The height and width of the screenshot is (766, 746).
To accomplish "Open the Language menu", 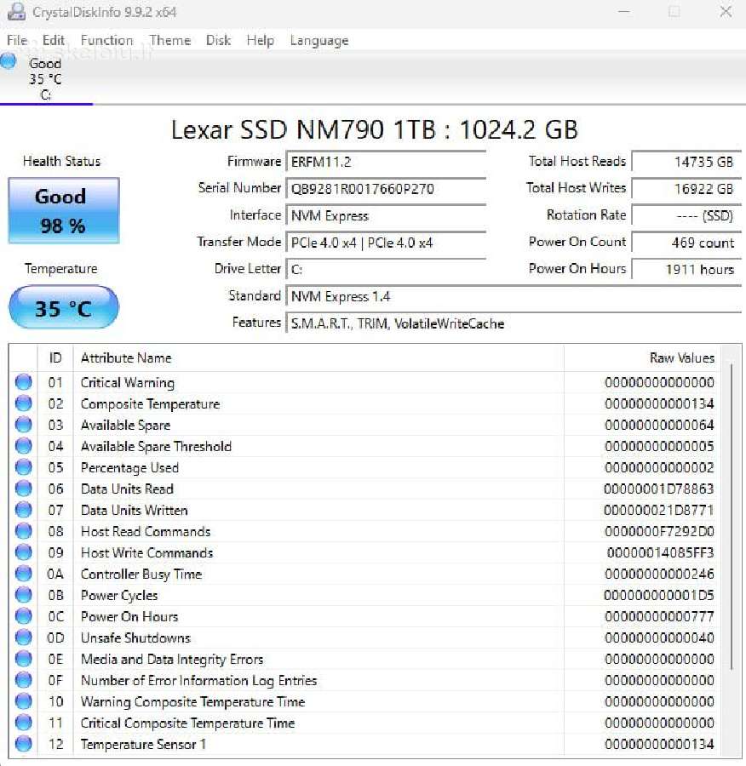I will (x=318, y=40).
